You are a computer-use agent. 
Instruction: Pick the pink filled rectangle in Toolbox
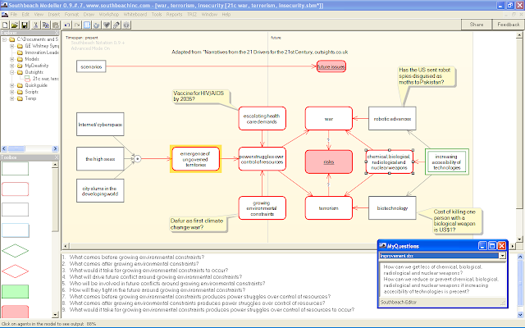pos(15,312)
